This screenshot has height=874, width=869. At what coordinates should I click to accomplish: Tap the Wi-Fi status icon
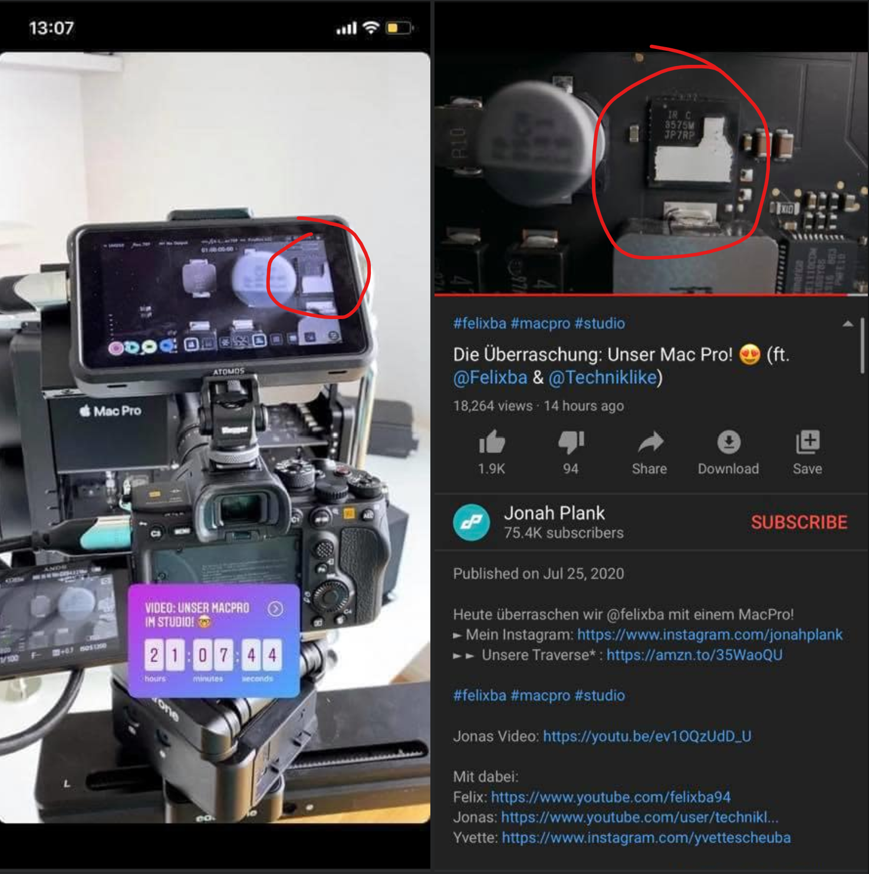tap(371, 28)
